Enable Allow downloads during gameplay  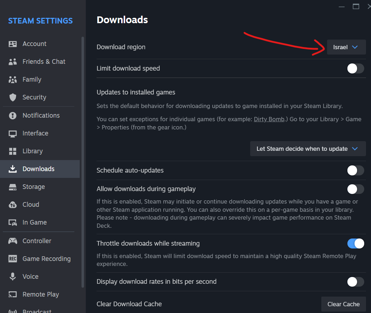coord(355,189)
